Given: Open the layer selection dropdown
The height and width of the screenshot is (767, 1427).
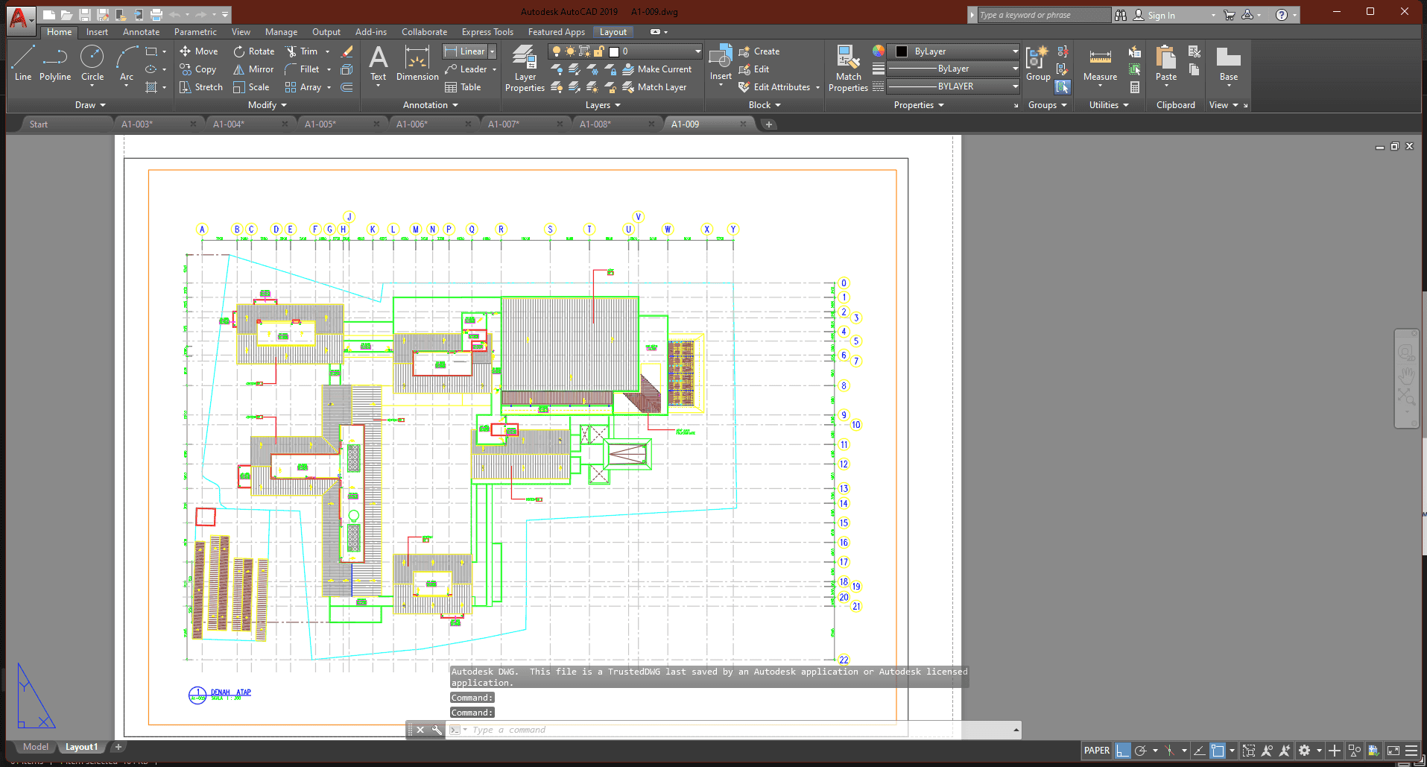Looking at the screenshot, I should (x=697, y=51).
